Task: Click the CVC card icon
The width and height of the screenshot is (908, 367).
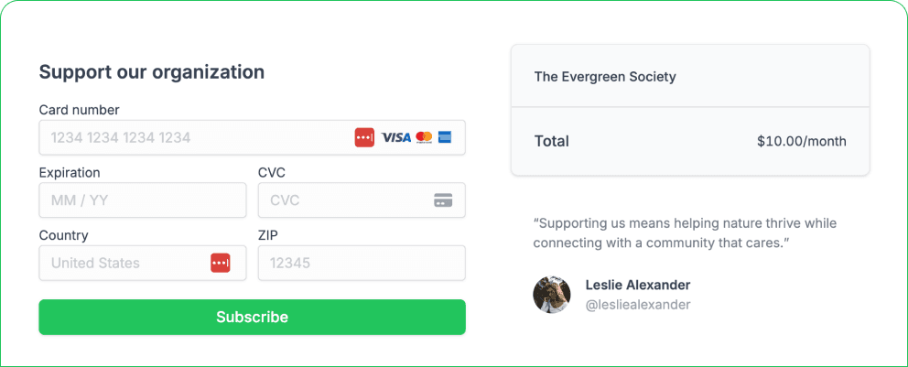Action: tap(443, 200)
